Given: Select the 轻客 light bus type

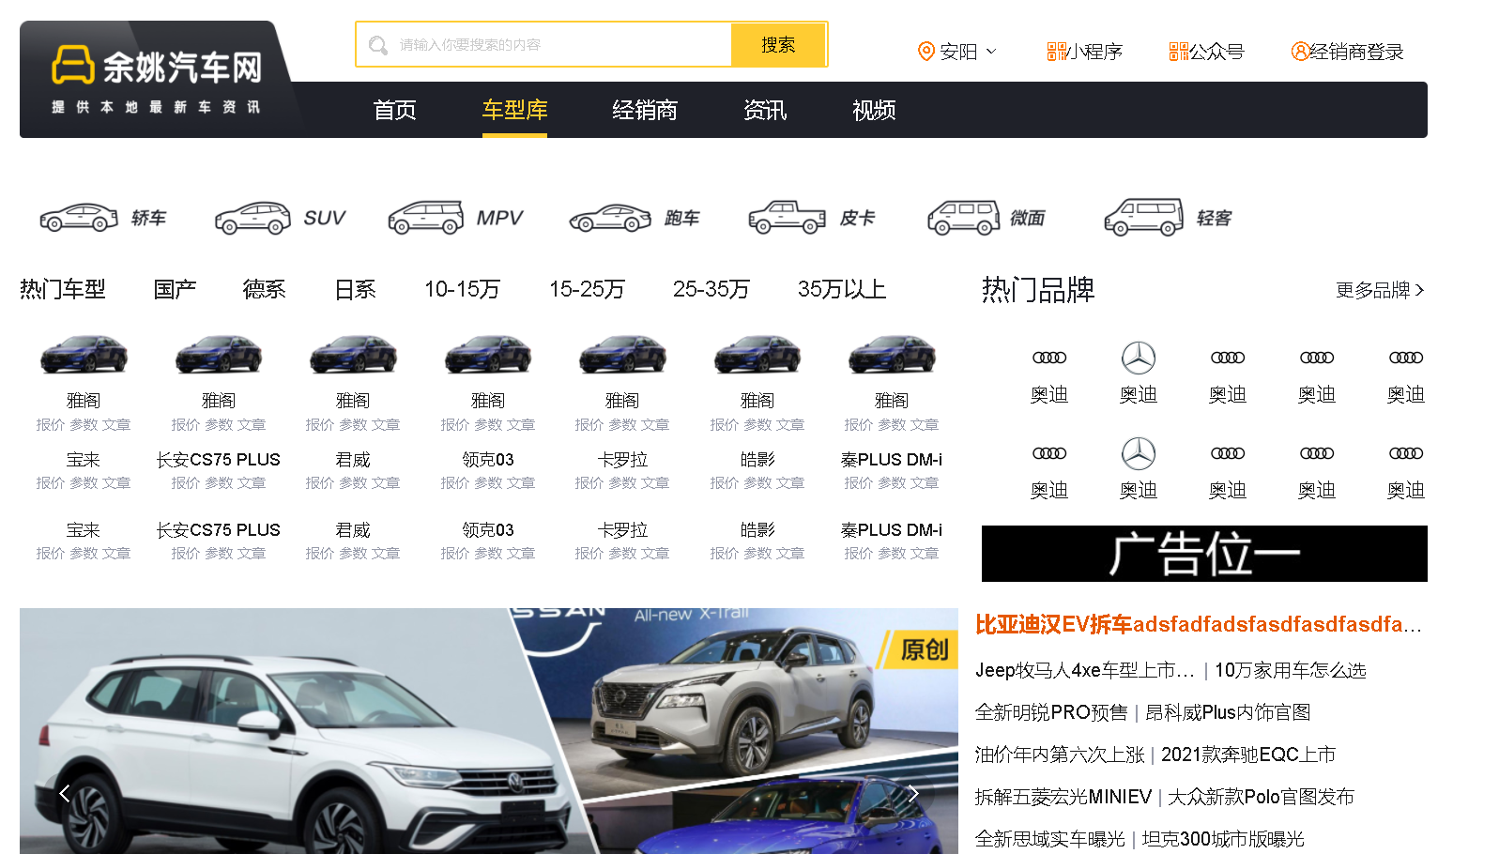Looking at the screenshot, I should point(1167,218).
